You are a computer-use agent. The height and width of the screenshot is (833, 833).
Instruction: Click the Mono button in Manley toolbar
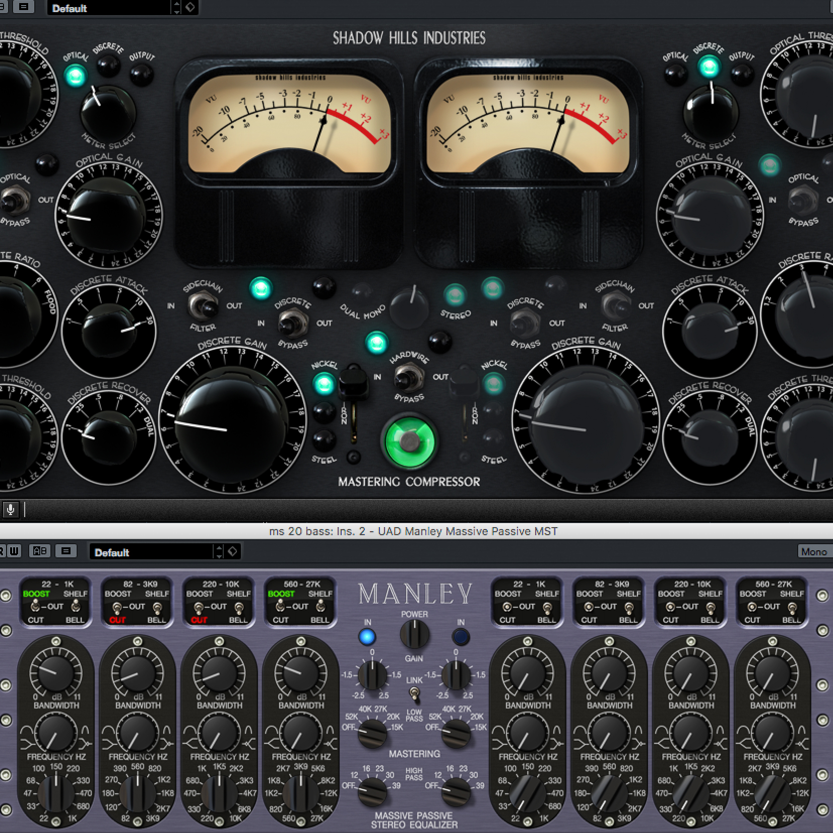point(814,551)
